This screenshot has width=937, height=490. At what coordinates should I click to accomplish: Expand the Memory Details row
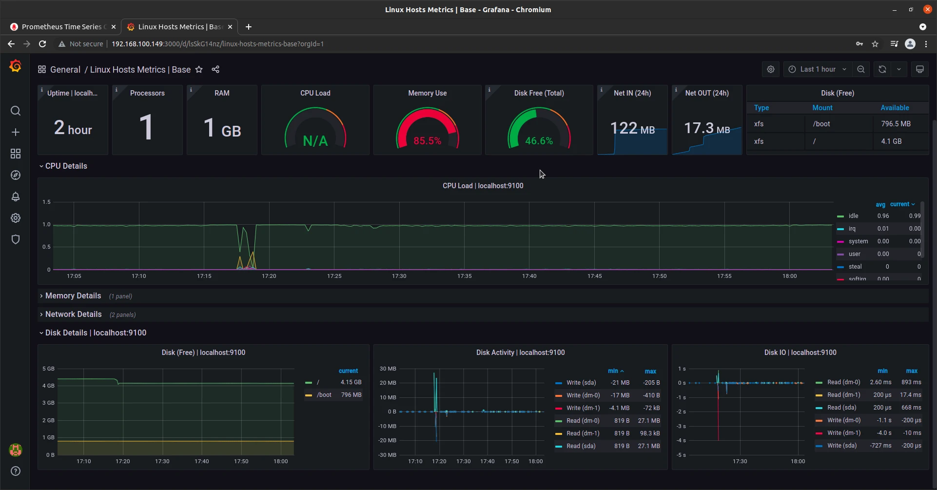tap(73, 295)
